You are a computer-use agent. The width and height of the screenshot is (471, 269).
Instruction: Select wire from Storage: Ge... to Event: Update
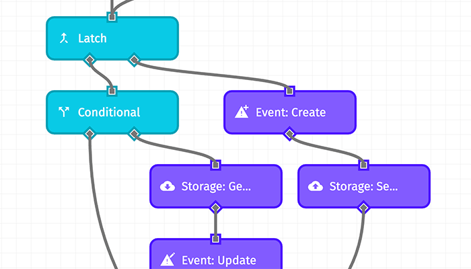tap(215, 224)
